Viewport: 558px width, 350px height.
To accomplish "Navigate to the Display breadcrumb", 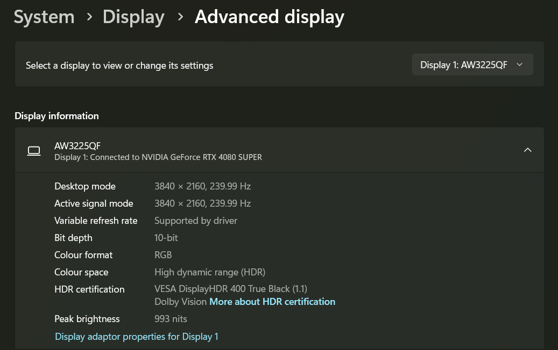I will click(133, 17).
